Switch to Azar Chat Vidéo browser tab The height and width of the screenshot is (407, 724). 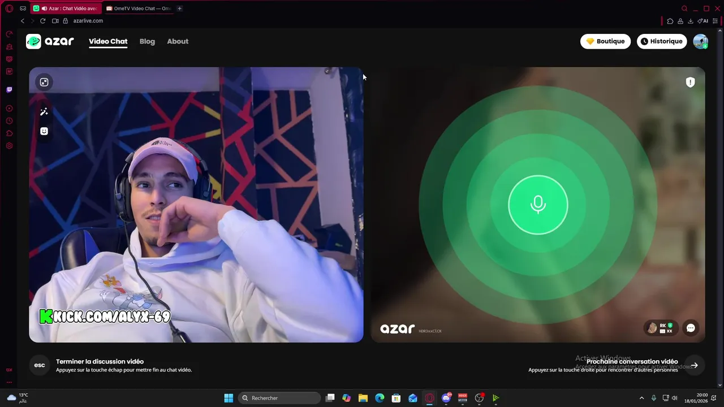[x=66, y=8]
